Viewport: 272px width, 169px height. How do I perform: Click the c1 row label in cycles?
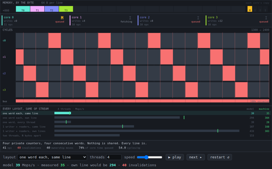(4, 57)
